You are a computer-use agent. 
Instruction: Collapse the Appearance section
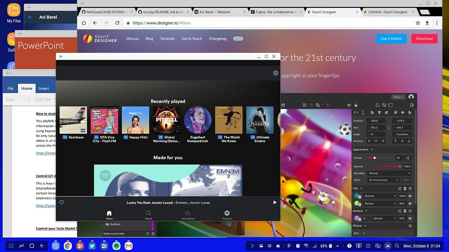point(372,150)
